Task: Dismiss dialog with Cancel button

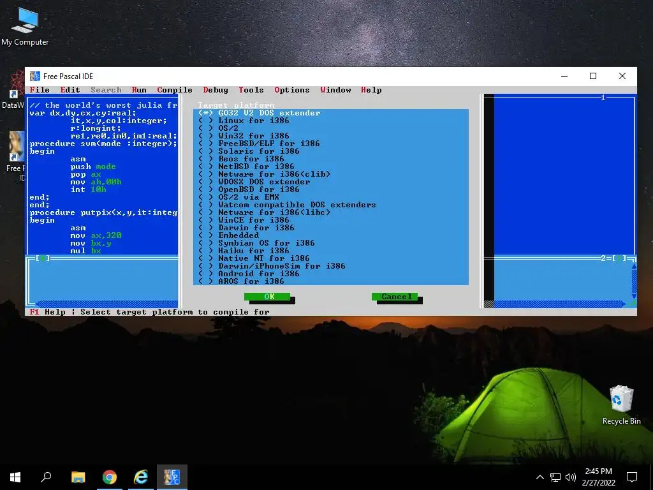Action: pos(395,297)
